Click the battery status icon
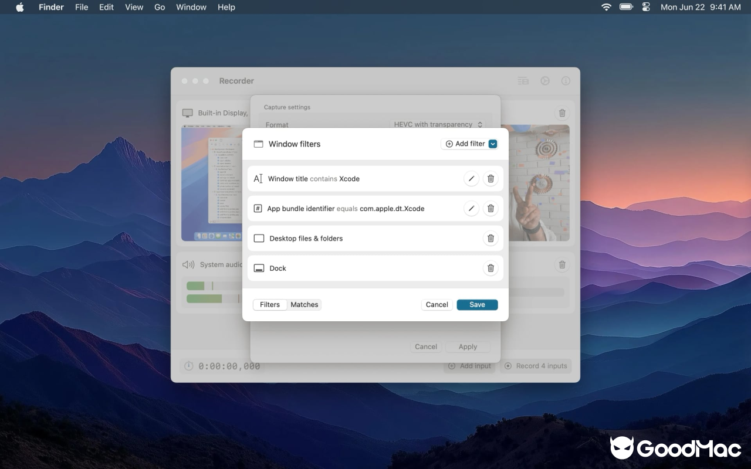The width and height of the screenshot is (751, 469). coord(626,7)
